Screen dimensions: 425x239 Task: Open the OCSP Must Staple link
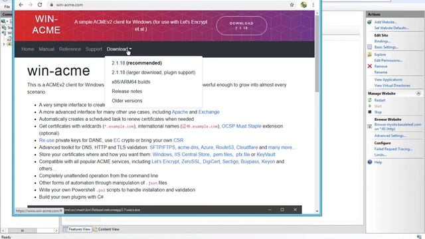(242, 126)
